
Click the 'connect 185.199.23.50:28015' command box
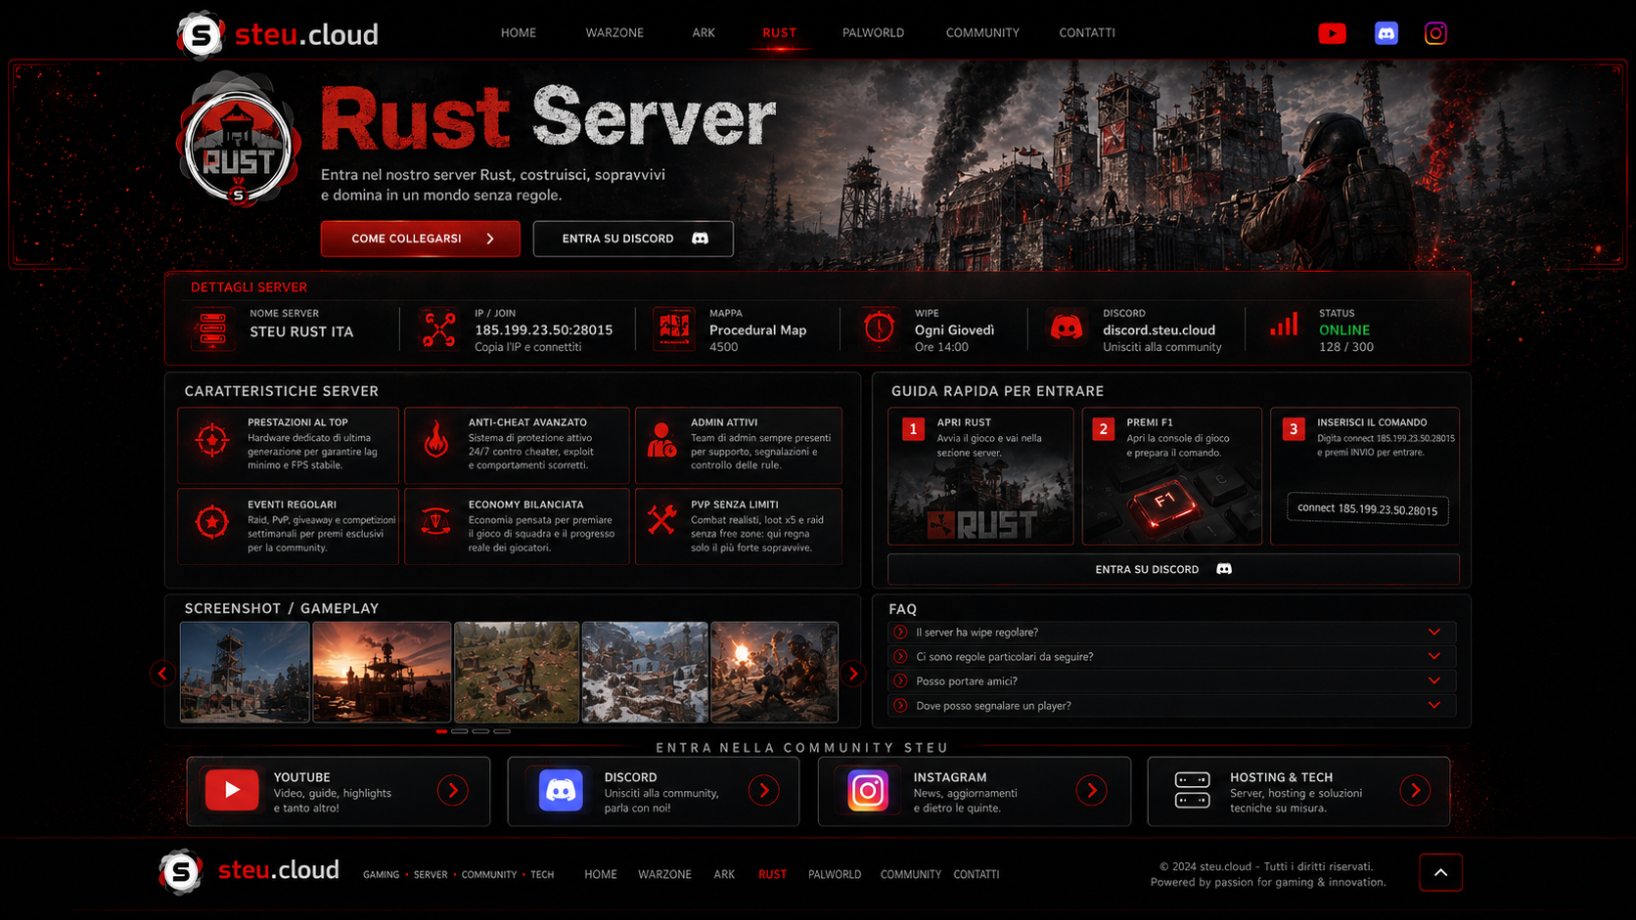point(1367,508)
